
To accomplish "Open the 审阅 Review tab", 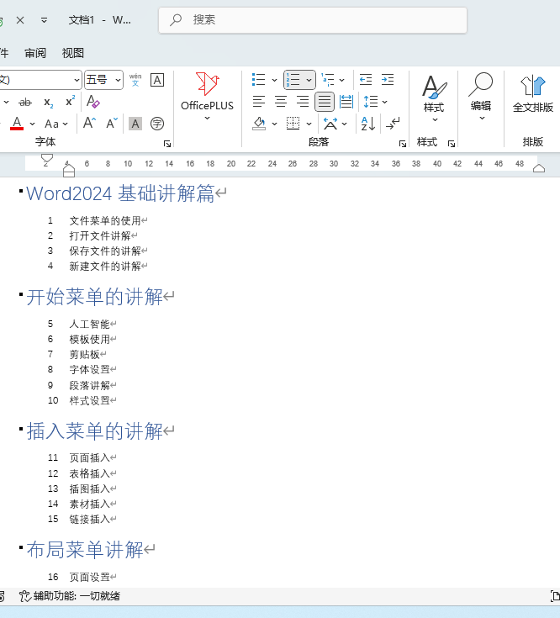I will pyautogui.click(x=35, y=53).
